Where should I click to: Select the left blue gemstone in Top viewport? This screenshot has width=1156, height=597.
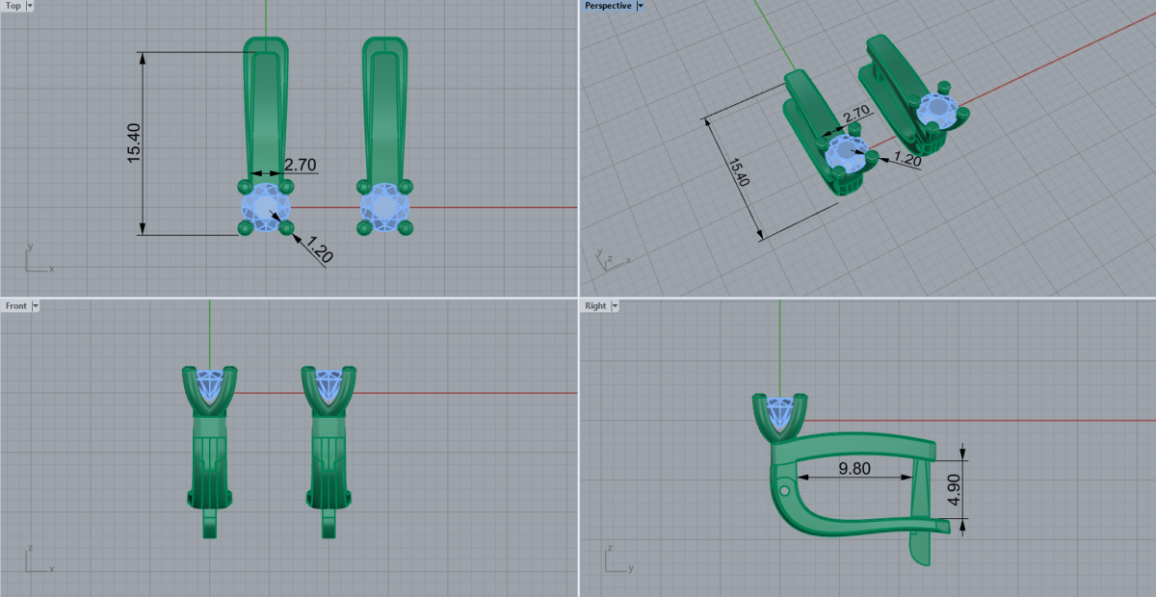[265, 206]
